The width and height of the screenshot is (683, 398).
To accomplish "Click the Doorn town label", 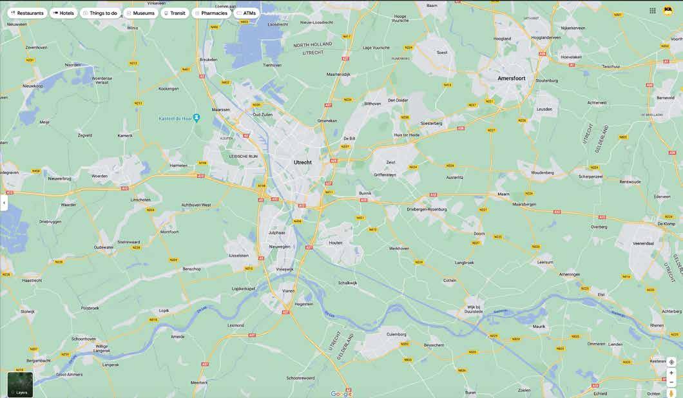I will (x=479, y=234).
